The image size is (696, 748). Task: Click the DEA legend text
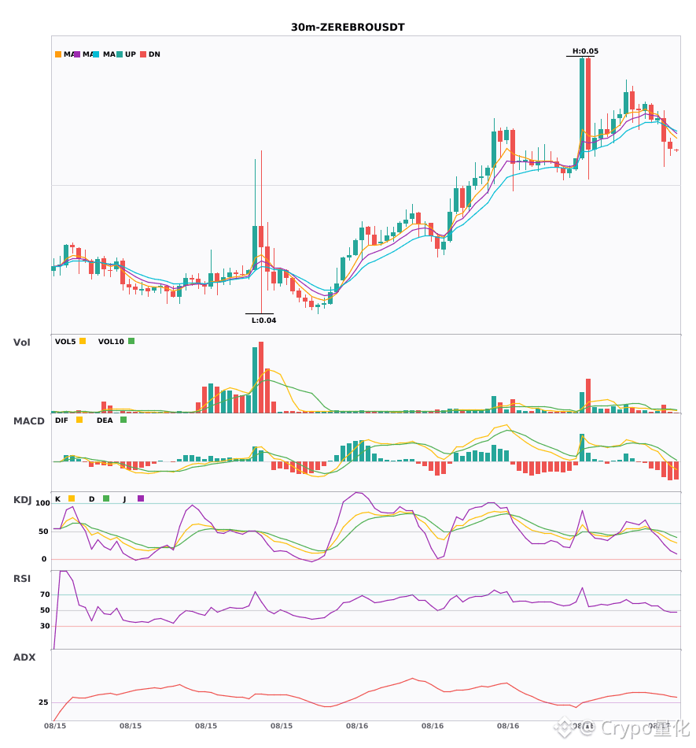[105, 420]
